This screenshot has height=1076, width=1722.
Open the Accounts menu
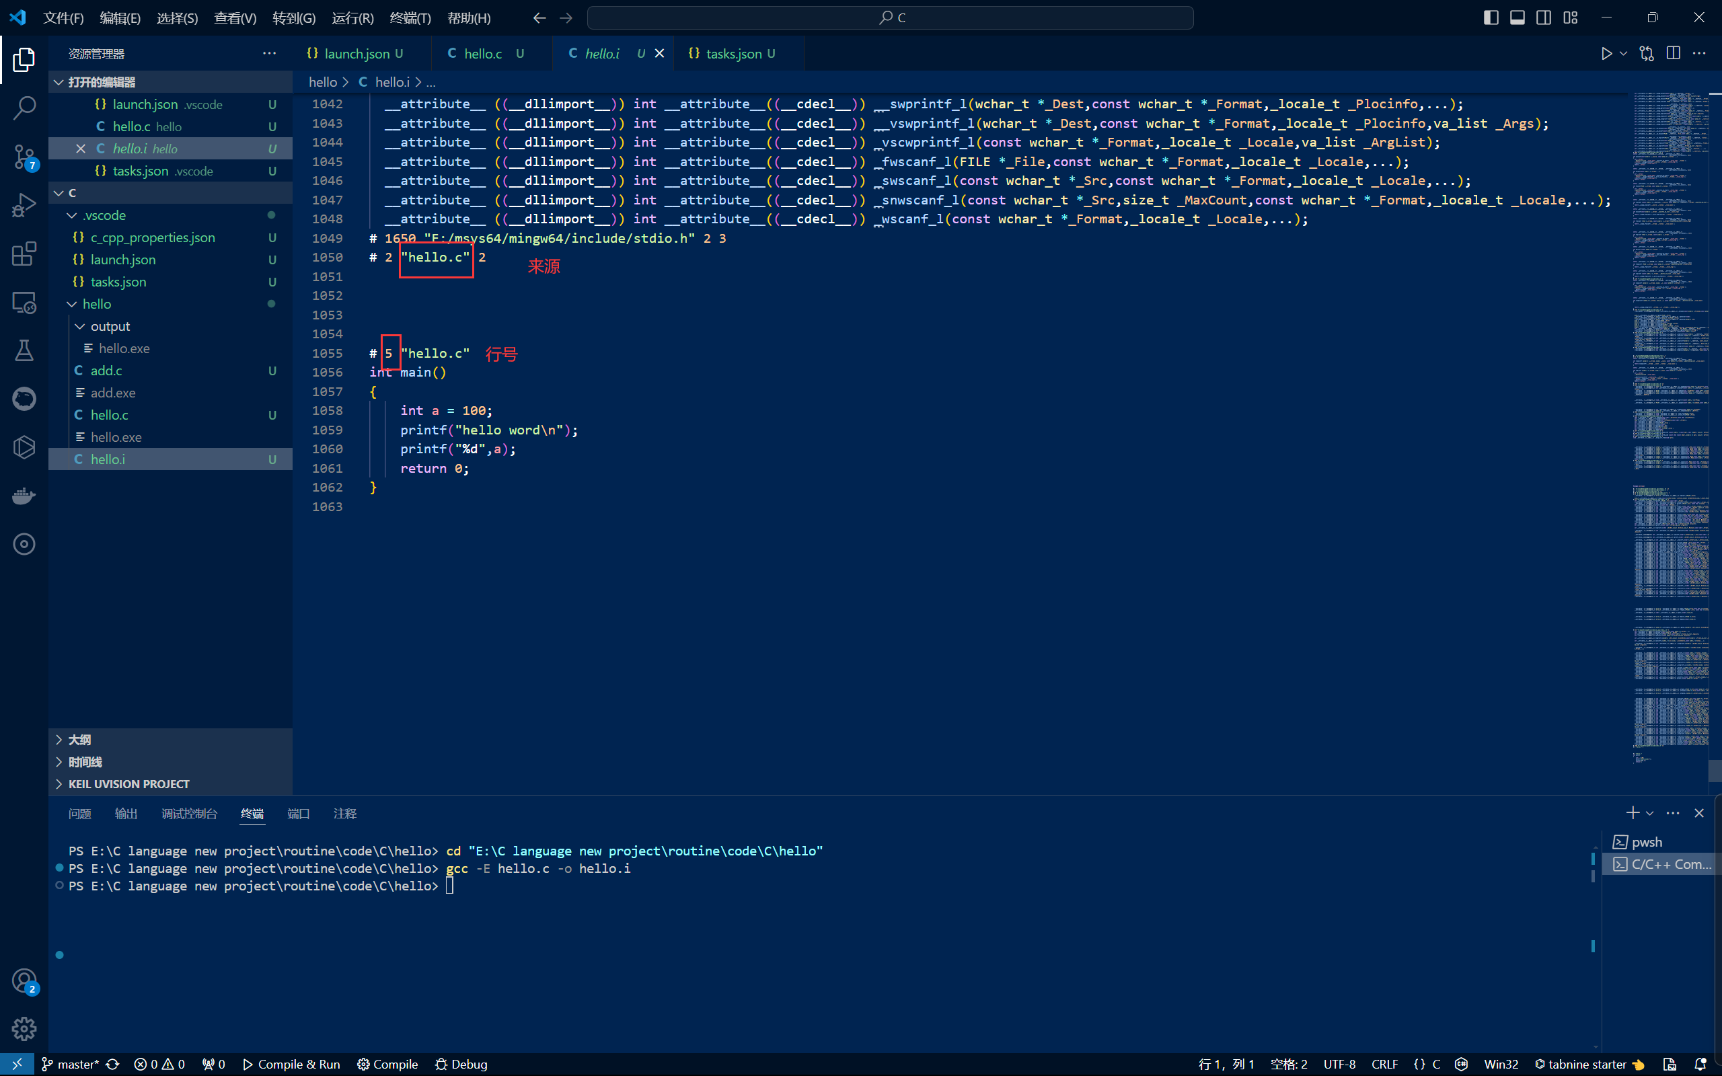(24, 981)
